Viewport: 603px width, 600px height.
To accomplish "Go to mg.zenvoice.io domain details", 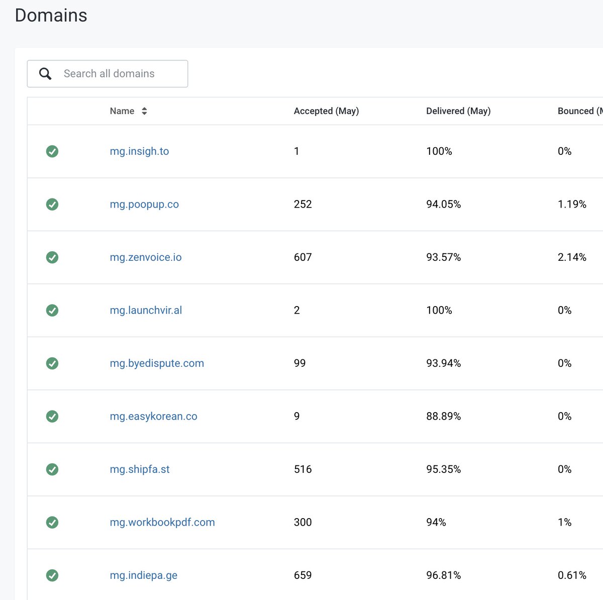I will click(x=146, y=257).
